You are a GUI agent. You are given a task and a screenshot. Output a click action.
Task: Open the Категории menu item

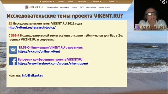[x=82, y=2]
